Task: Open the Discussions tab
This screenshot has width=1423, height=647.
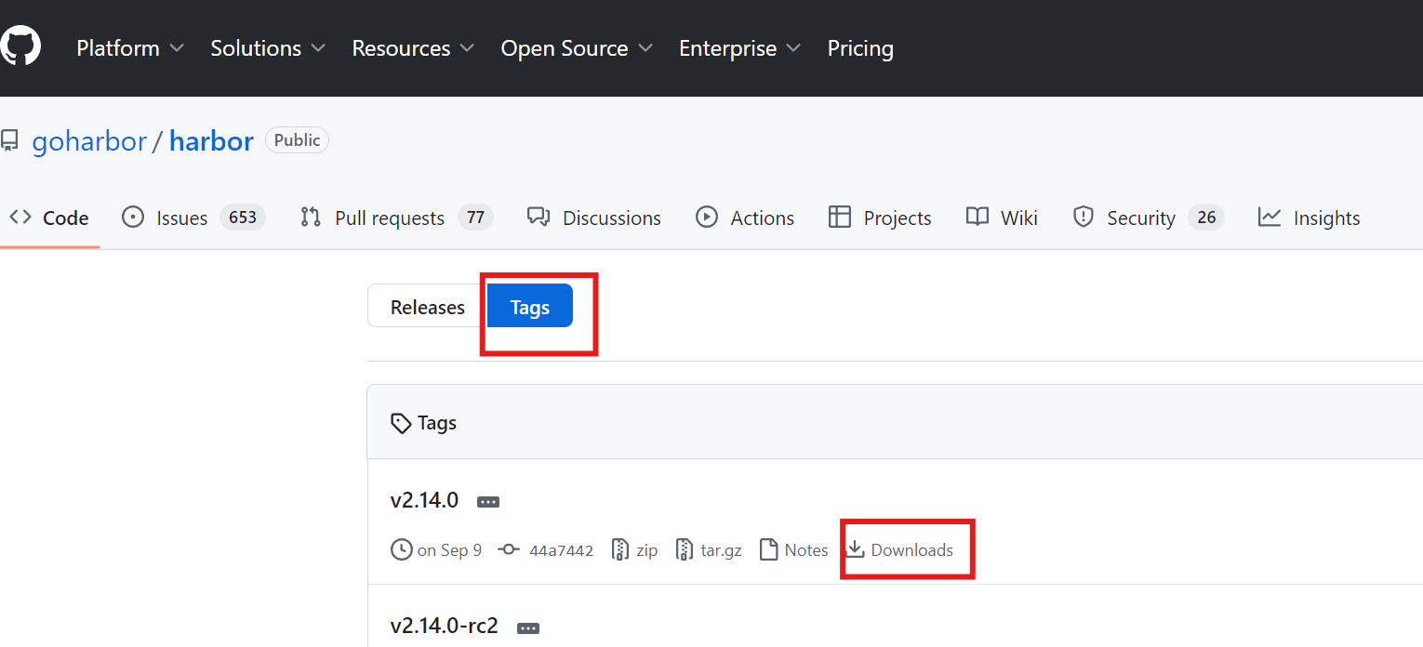Action: [593, 218]
